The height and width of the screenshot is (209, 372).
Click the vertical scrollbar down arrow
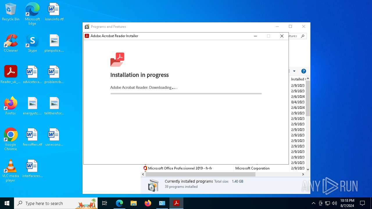coord(308,169)
